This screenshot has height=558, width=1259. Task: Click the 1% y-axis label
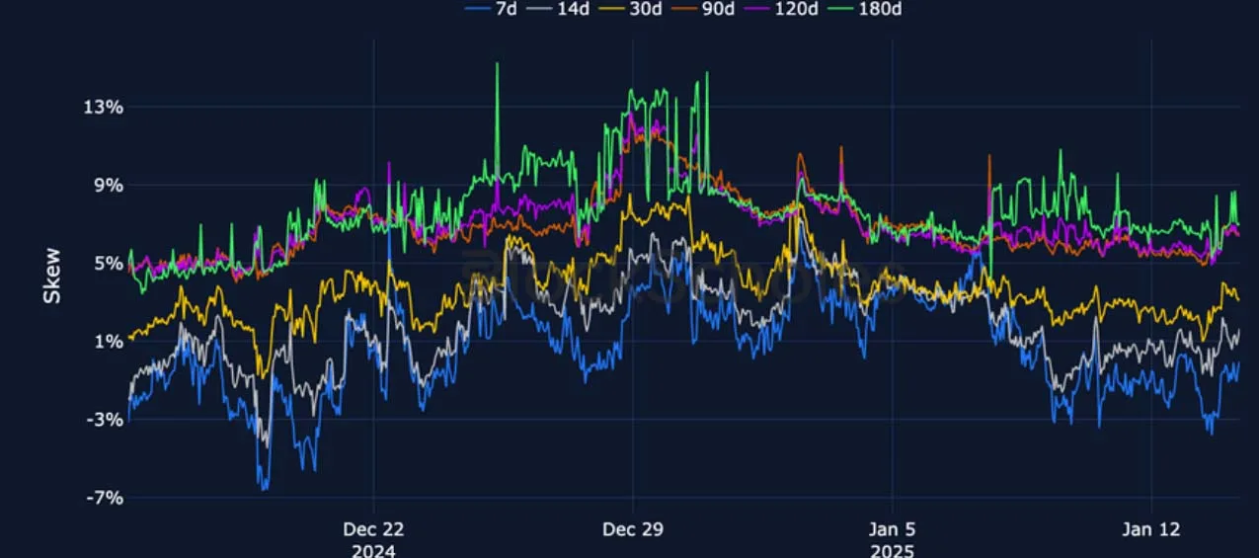[108, 341]
